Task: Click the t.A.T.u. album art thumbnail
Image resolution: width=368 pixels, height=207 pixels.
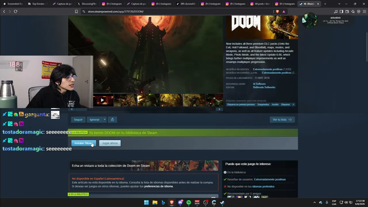Action: [x=310, y=20]
